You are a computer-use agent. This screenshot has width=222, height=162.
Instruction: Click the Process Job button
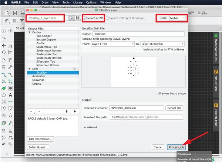[176, 147]
